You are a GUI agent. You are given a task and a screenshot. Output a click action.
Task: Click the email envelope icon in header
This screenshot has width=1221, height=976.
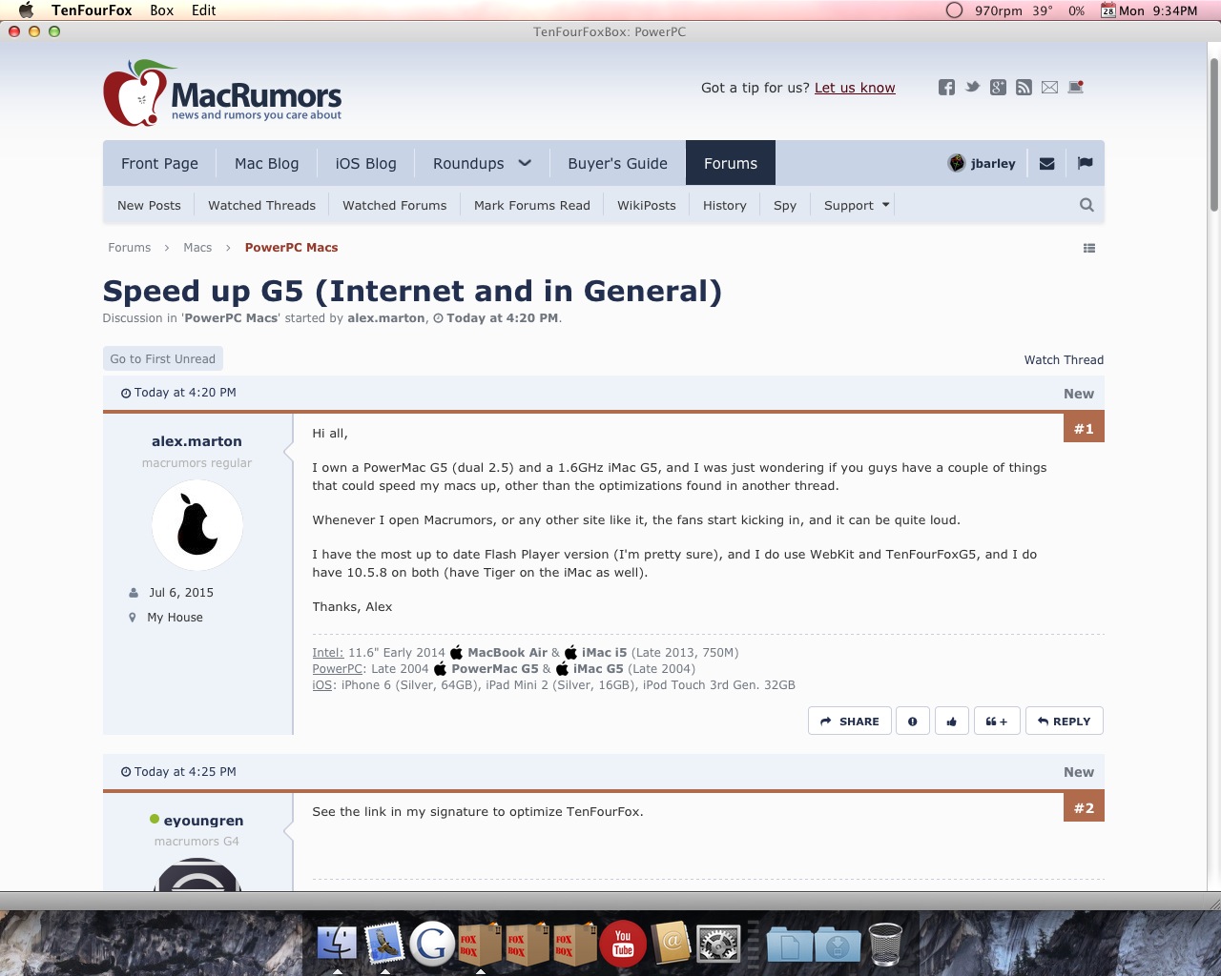(x=1049, y=88)
